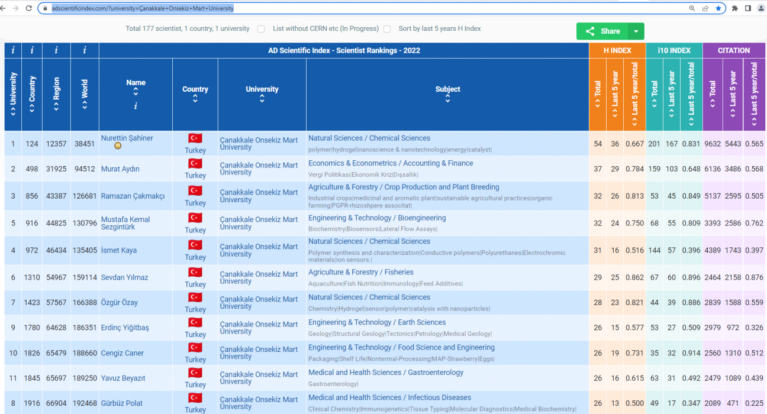Open the browser profile avatar icon
767x414 pixels.
pos(760,8)
